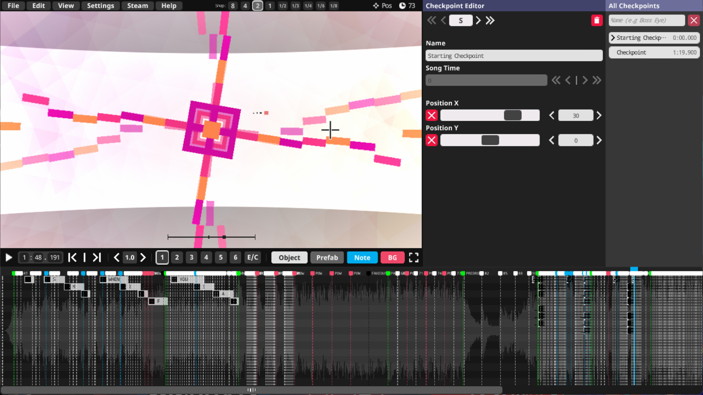Open the Help menu
This screenshot has height=395, width=703.
point(169,5)
